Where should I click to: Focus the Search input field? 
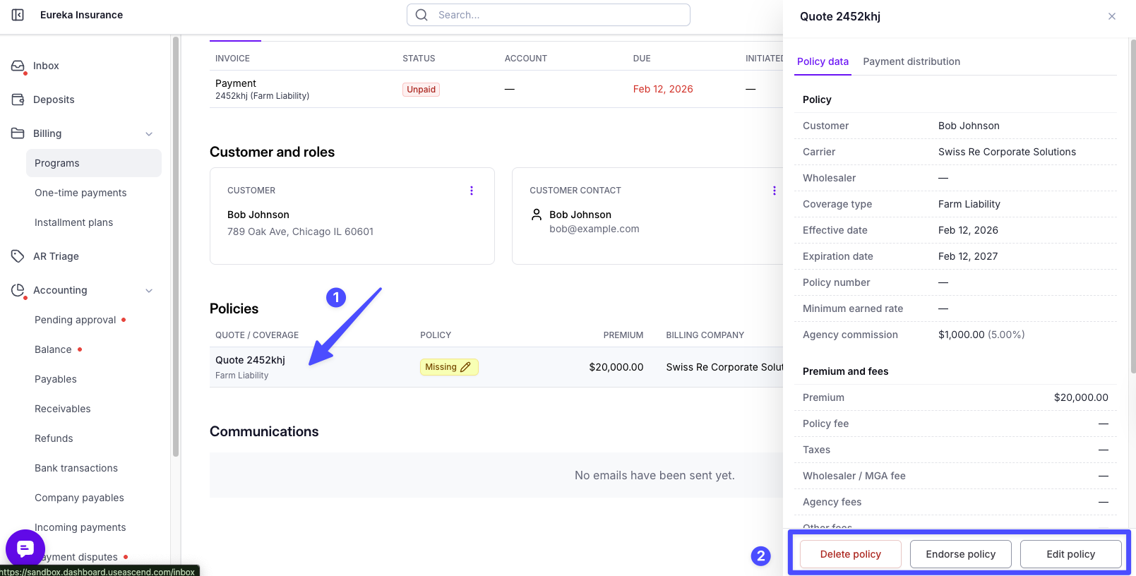point(549,15)
